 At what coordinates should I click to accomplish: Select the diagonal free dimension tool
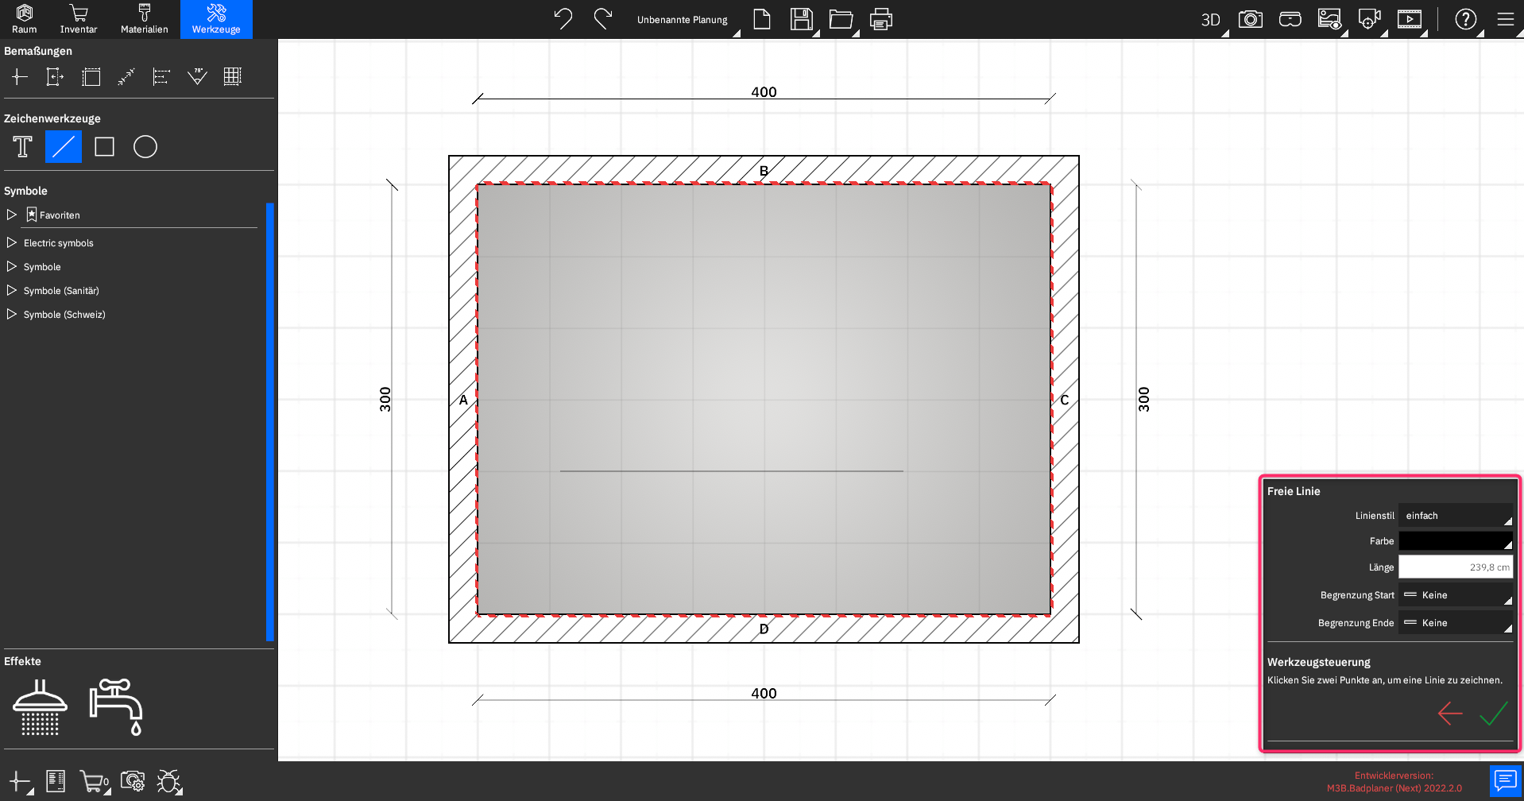pos(126,76)
